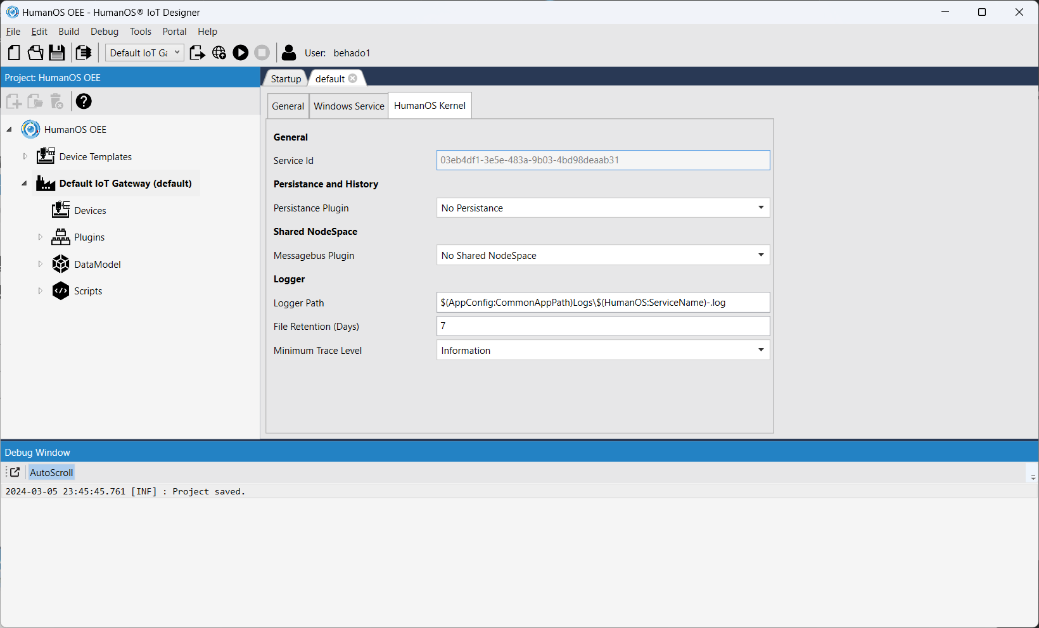Click the Delete trash icon in project panel

tap(57, 101)
